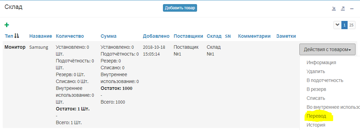Open История from the actions menu
This screenshot has height=130, width=360.
point(316,125)
